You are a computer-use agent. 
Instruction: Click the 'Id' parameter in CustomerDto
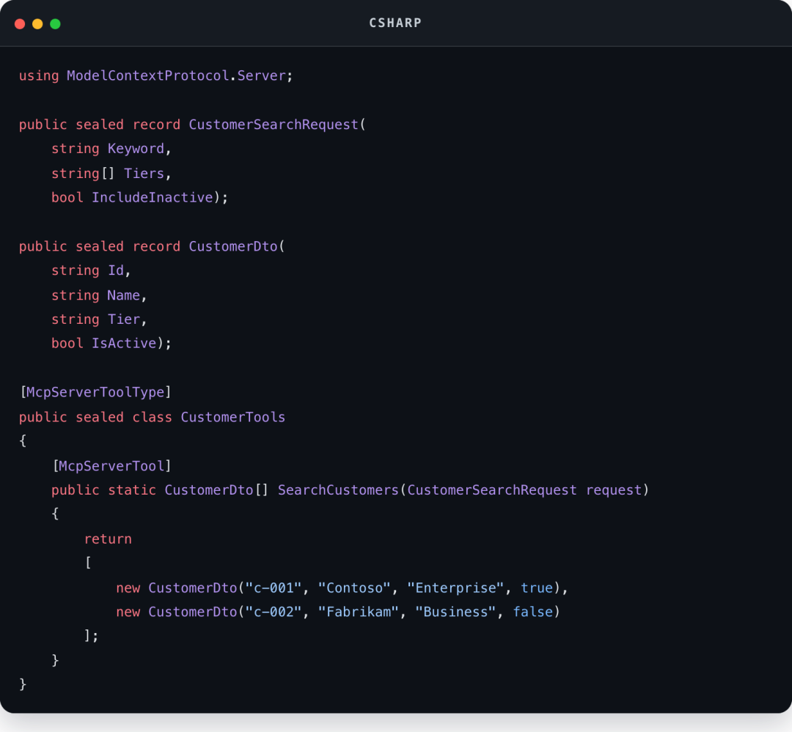116,270
